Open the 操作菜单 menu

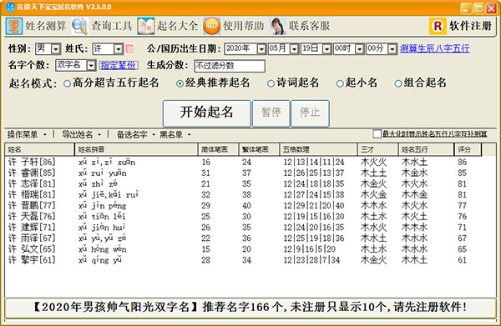click(27, 134)
